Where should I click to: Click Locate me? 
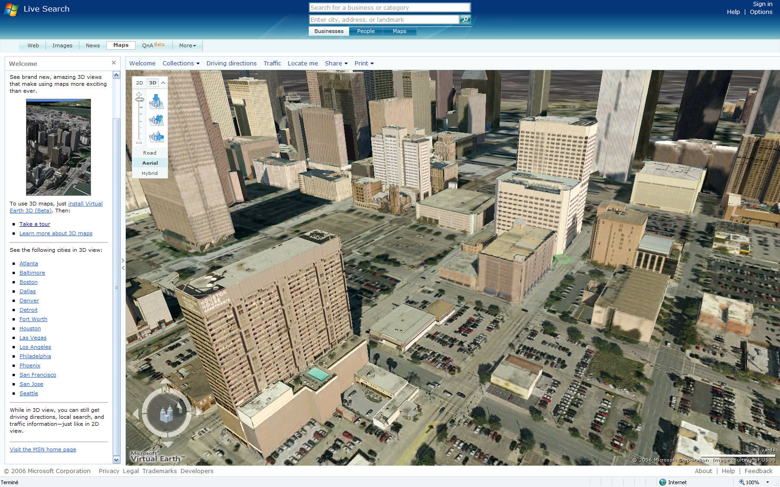point(303,63)
